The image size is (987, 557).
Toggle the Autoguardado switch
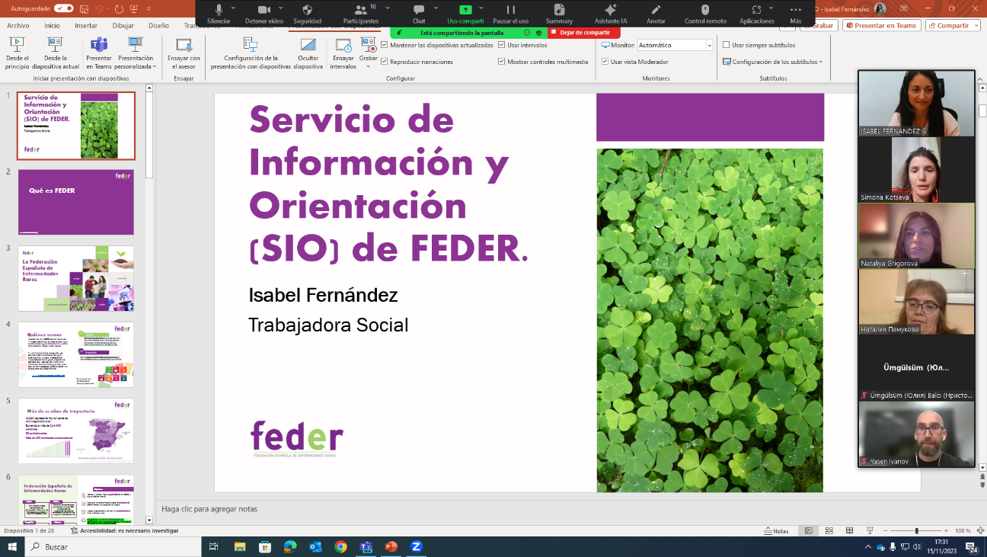point(64,8)
